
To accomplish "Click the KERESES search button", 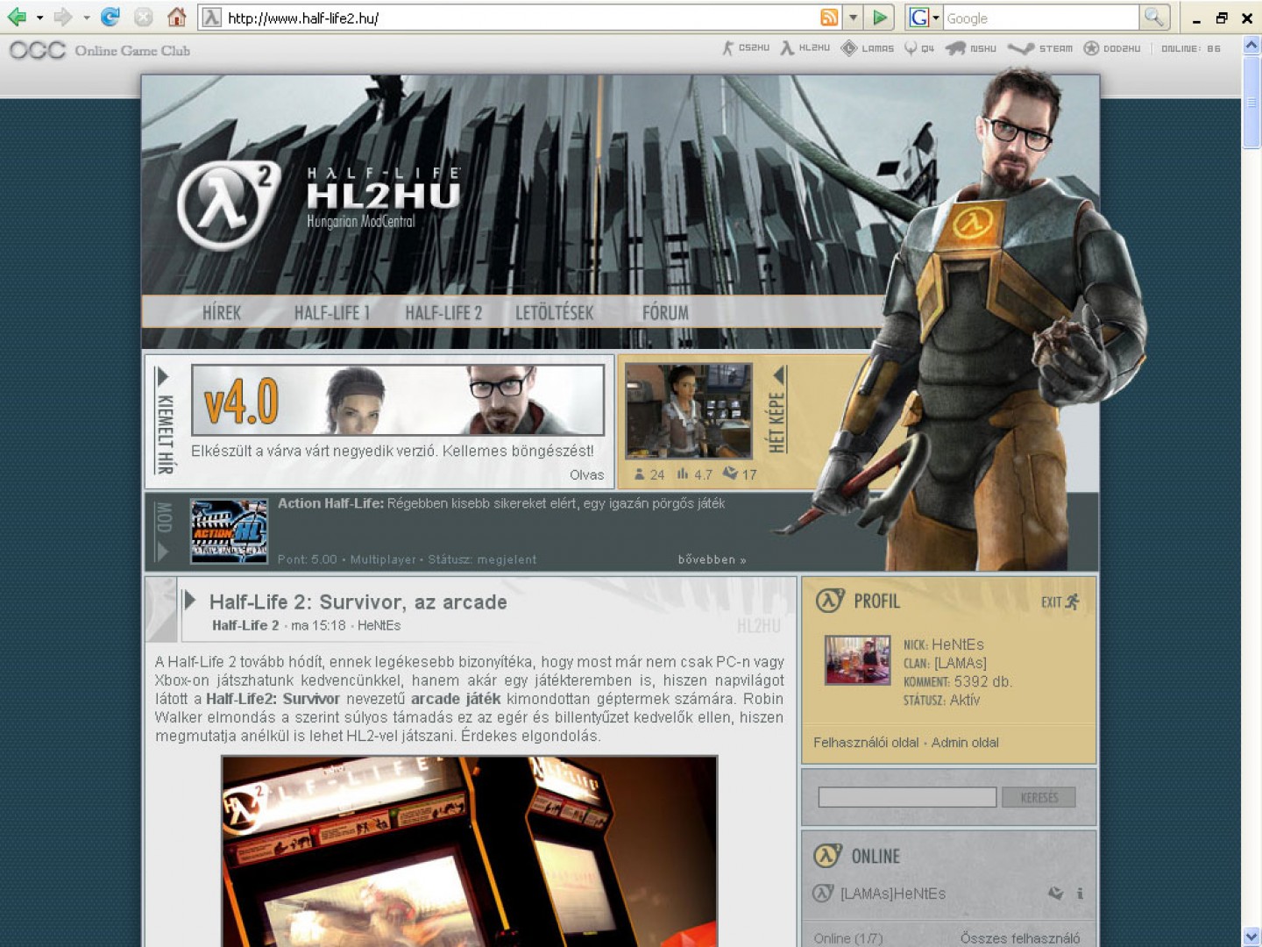I will (1039, 797).
